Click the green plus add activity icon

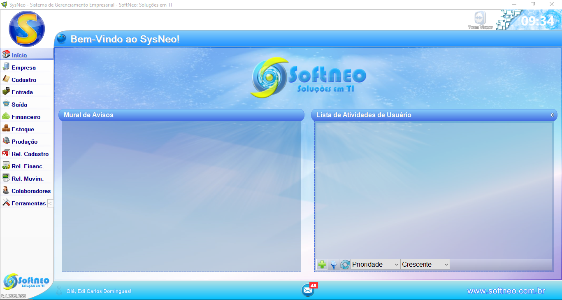pos(322,265)
